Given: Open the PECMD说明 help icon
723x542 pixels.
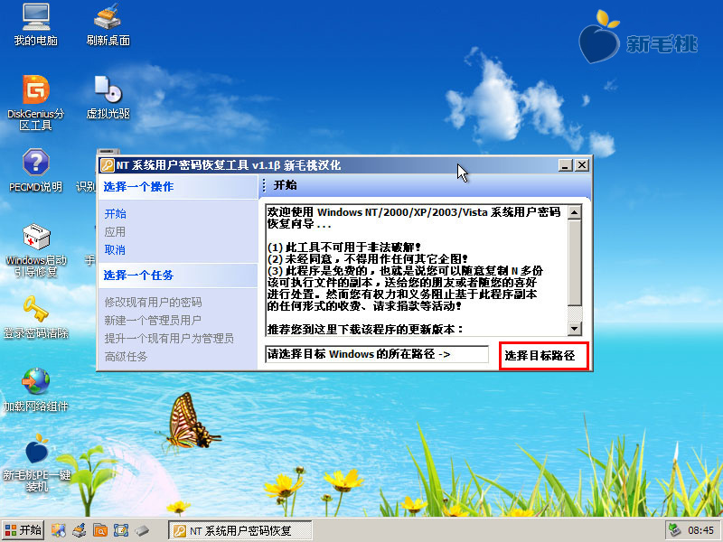Looking at the screenshot, I should point(35,170).
